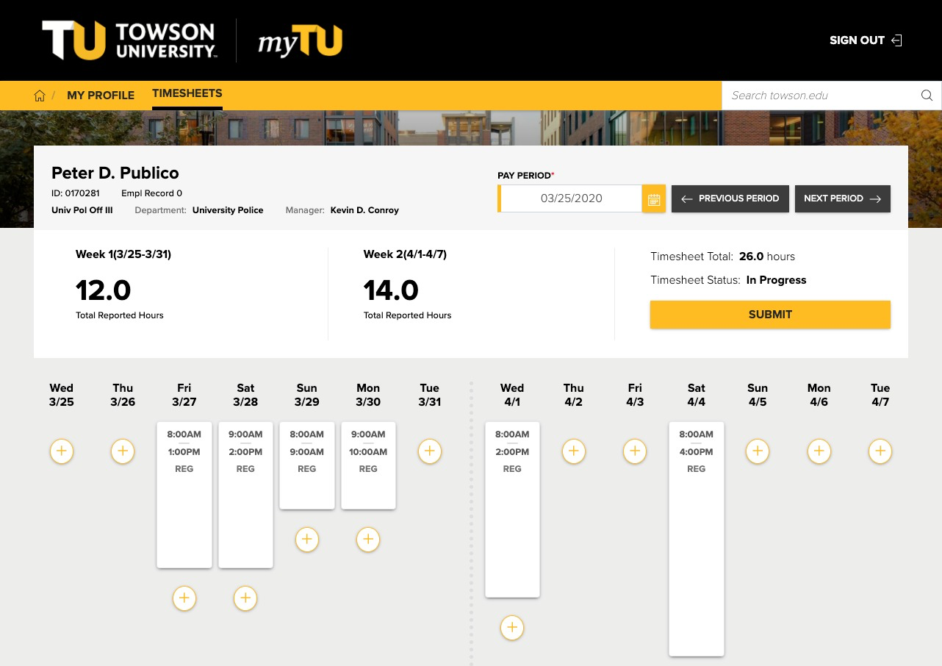This screenshot has width=942, height=666.
Task: Click the Sat 4/4 day header
Action: pyautogui.click(x=697, y=395)
